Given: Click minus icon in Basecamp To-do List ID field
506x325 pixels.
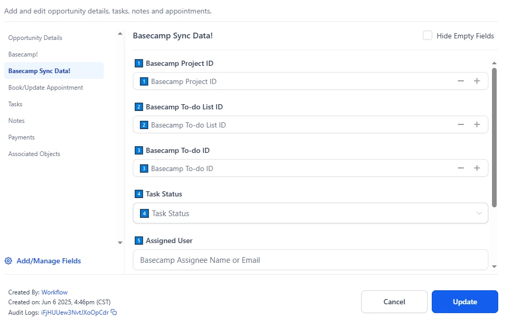Looking at the screenshot, I should point(461,124).
